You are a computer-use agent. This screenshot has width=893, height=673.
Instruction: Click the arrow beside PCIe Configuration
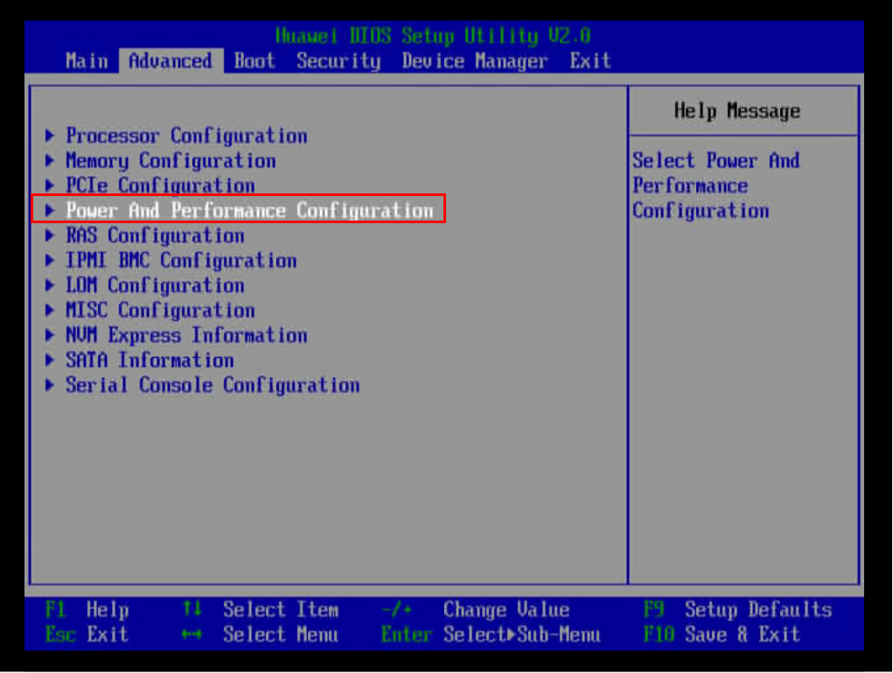point(50,186)
